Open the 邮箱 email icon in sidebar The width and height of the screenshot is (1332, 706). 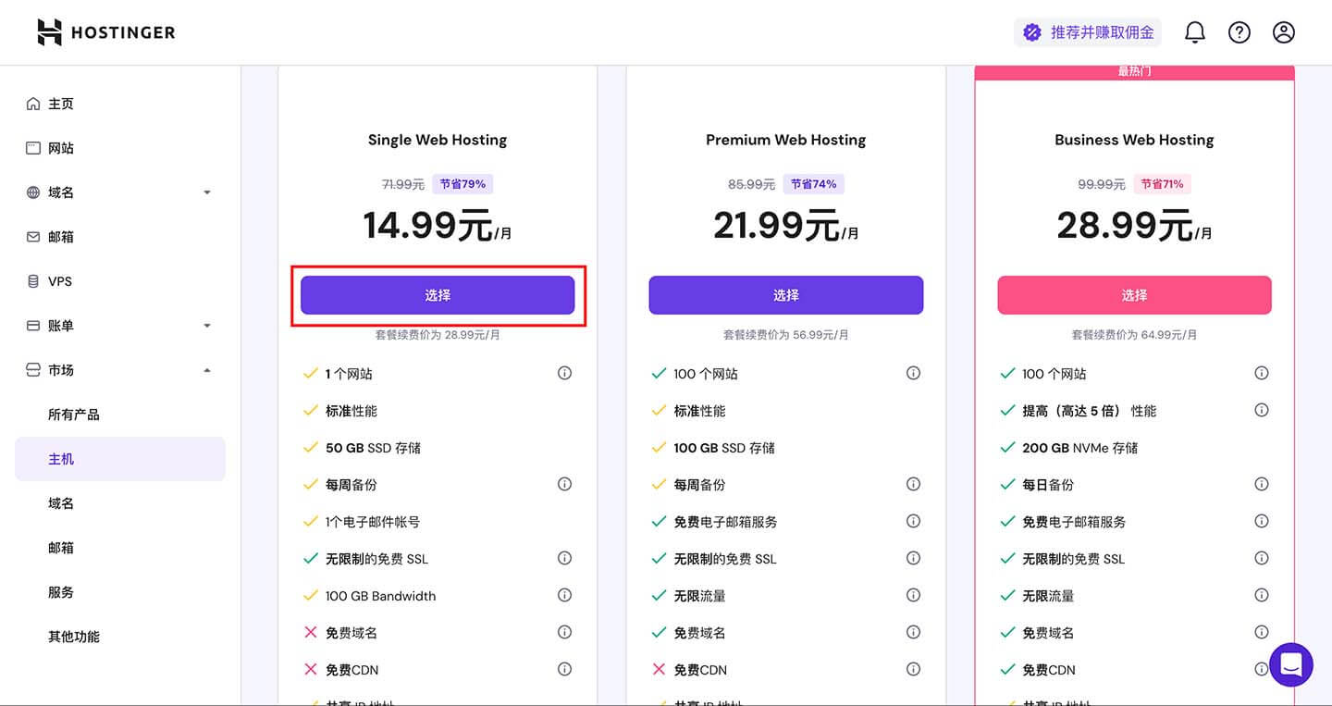tap(35, 236)
